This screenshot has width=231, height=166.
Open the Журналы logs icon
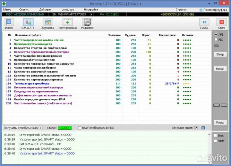pyautogui.click(x=48, y=24)
